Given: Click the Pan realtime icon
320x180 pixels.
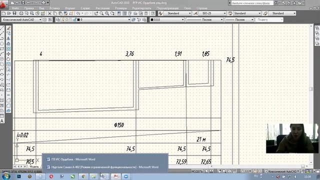Looking at the screenshot, I should point(96,13).
